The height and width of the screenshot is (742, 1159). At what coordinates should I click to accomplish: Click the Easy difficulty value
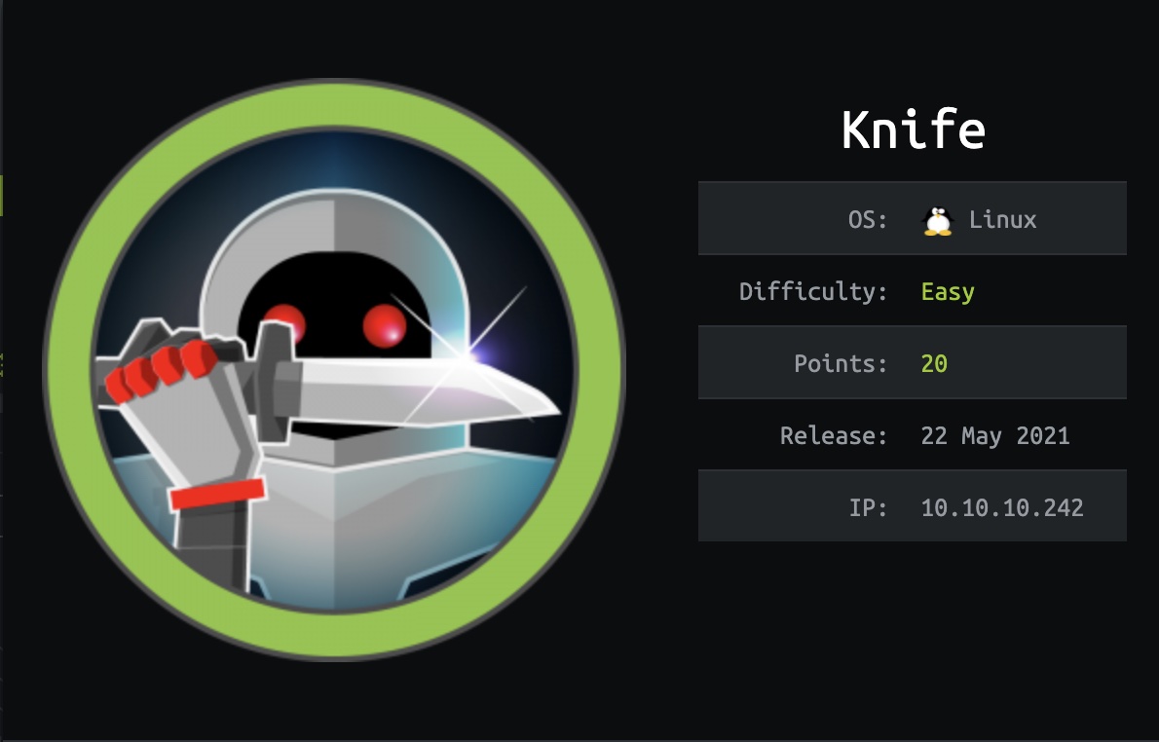click(948, 292)
